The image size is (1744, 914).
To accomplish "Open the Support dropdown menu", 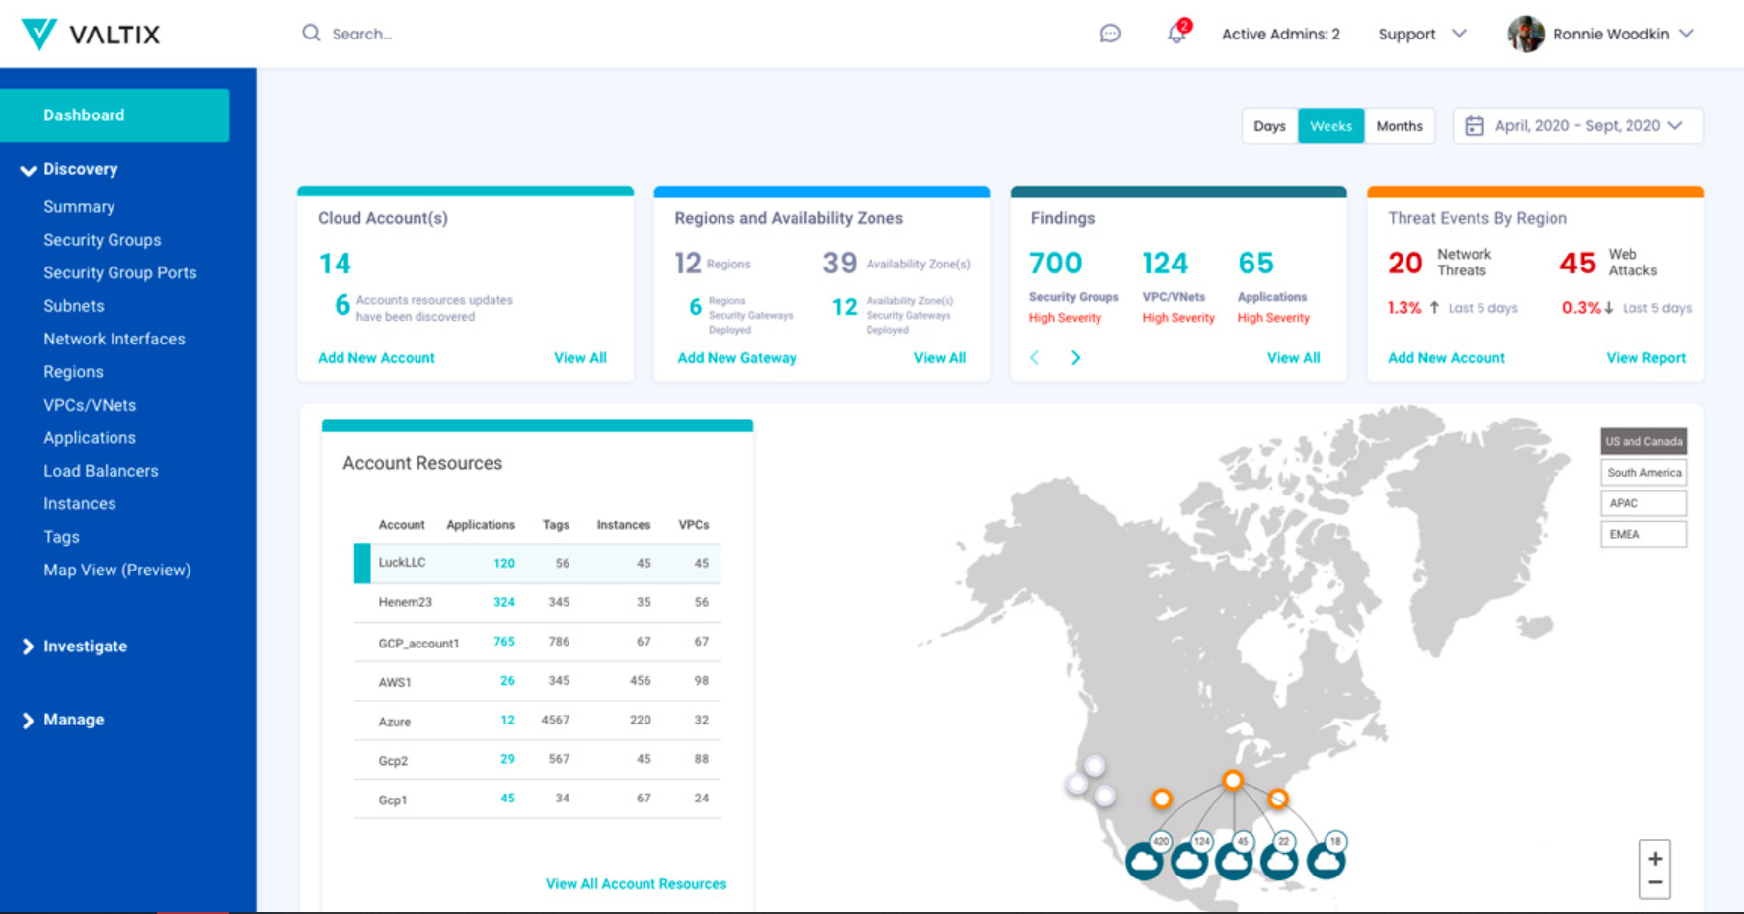I will [1421, 34].
